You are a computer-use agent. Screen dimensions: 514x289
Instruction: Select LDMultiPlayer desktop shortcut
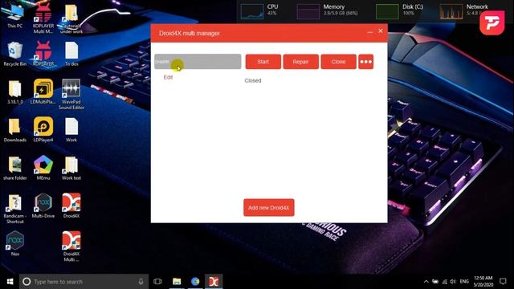tap(43, 92)
